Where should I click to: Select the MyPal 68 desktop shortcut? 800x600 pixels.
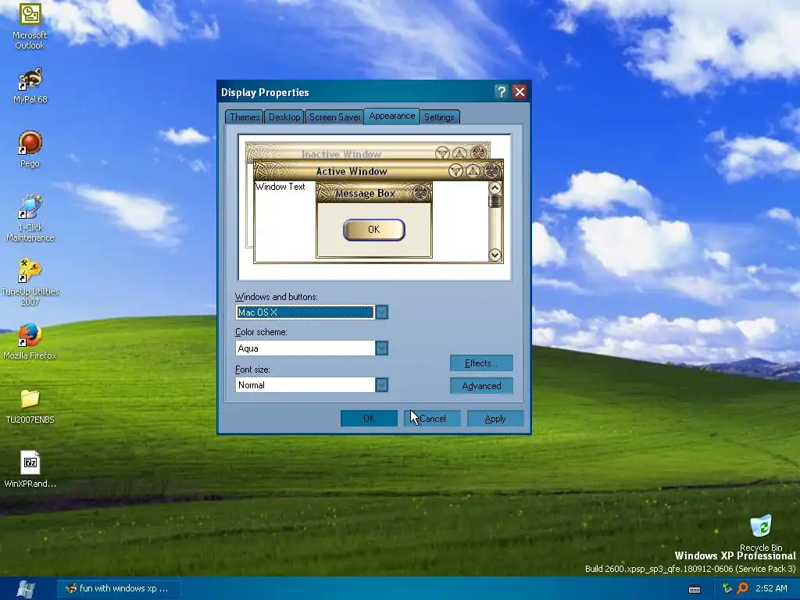click(30, 86)
